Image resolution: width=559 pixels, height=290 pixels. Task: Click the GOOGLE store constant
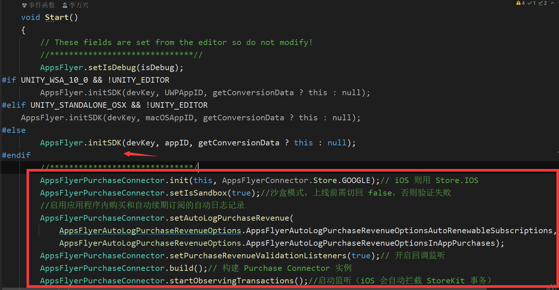356,180
